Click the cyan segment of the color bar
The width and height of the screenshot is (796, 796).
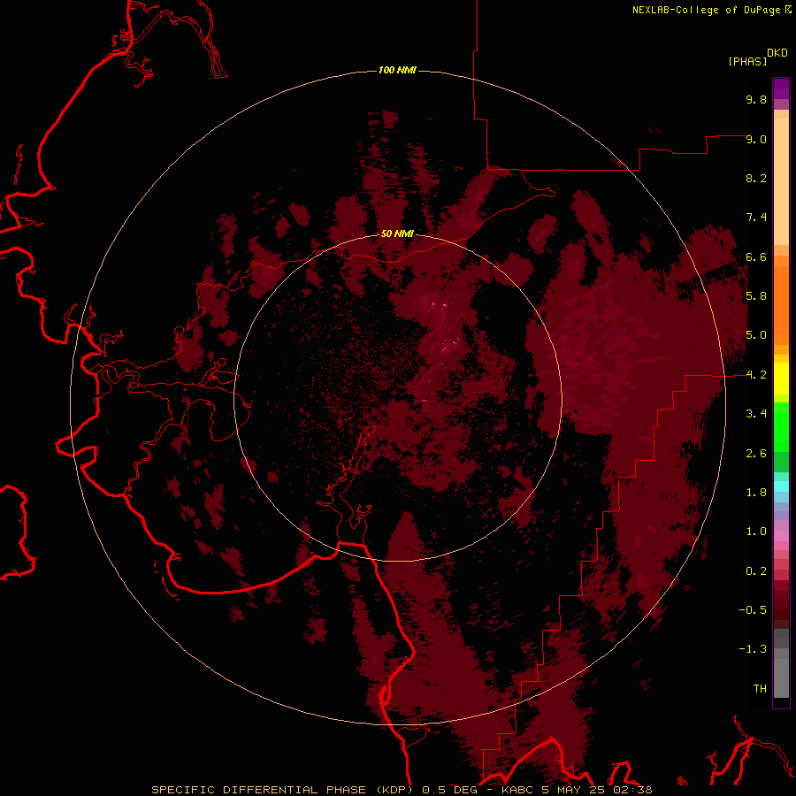(x=781, y=486)
